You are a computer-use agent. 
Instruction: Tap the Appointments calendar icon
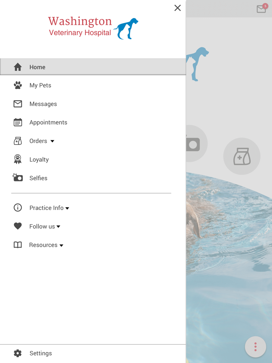[x=17, y=122]
